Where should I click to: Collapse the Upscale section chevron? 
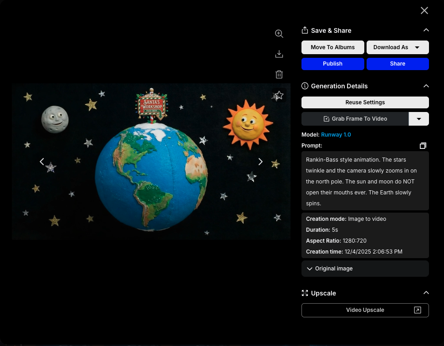coord(426,293)
